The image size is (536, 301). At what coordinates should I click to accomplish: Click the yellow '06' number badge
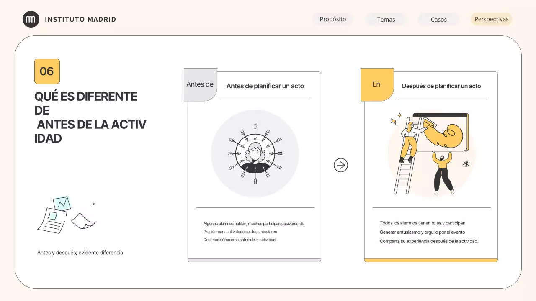pyautogui.click(x=47, y=71)
